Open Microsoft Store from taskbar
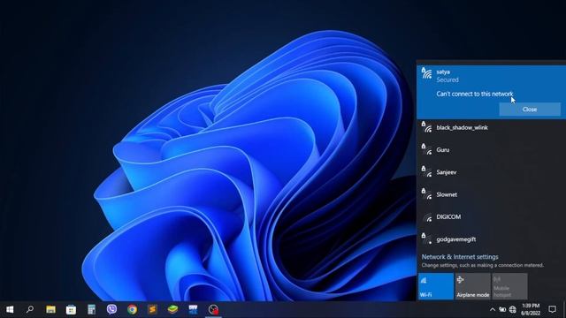Image resolution: width=566 pixels, height=318 pixels. click(71, 309)
